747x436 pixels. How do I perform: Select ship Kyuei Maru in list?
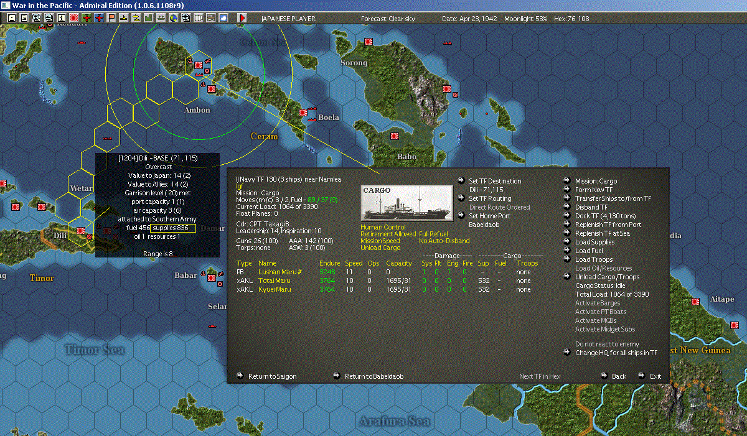(x=275, y=289)
